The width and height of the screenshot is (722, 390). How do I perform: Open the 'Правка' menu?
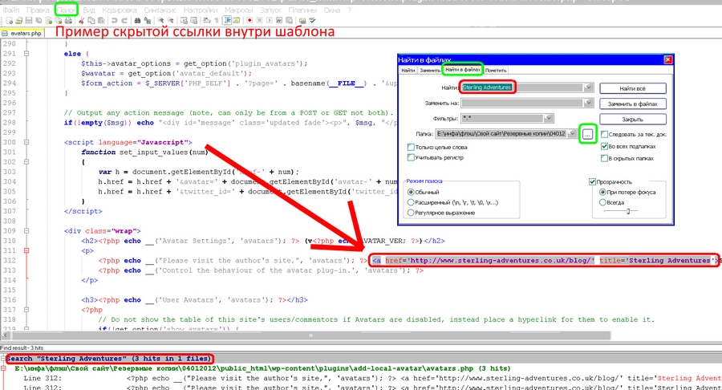tap(37, 10)
